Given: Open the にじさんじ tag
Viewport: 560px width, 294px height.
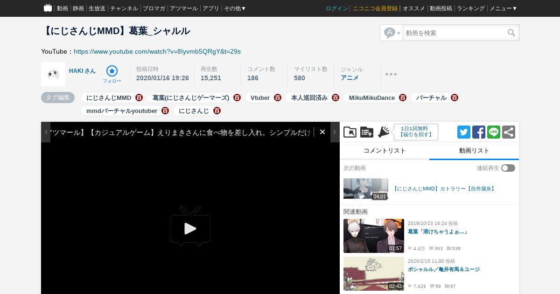Looking at the screenshot, I should pyautogui.click(x=194, y=111).
